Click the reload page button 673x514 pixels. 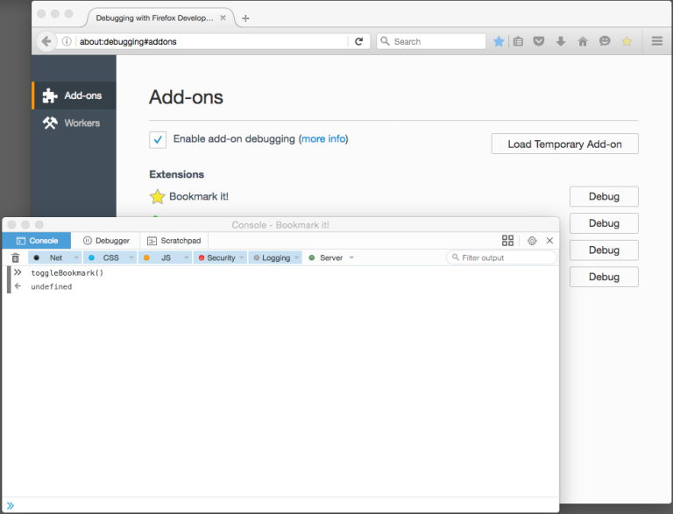click(x=358, y=41)
